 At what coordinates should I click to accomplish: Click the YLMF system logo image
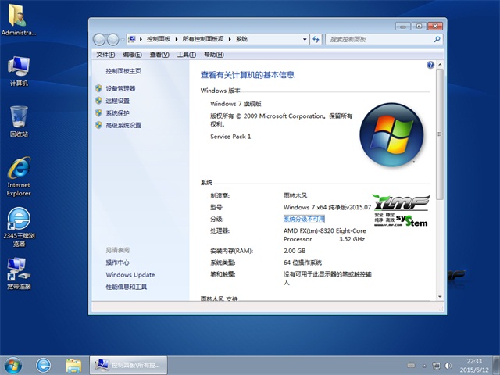click(401, 210)
